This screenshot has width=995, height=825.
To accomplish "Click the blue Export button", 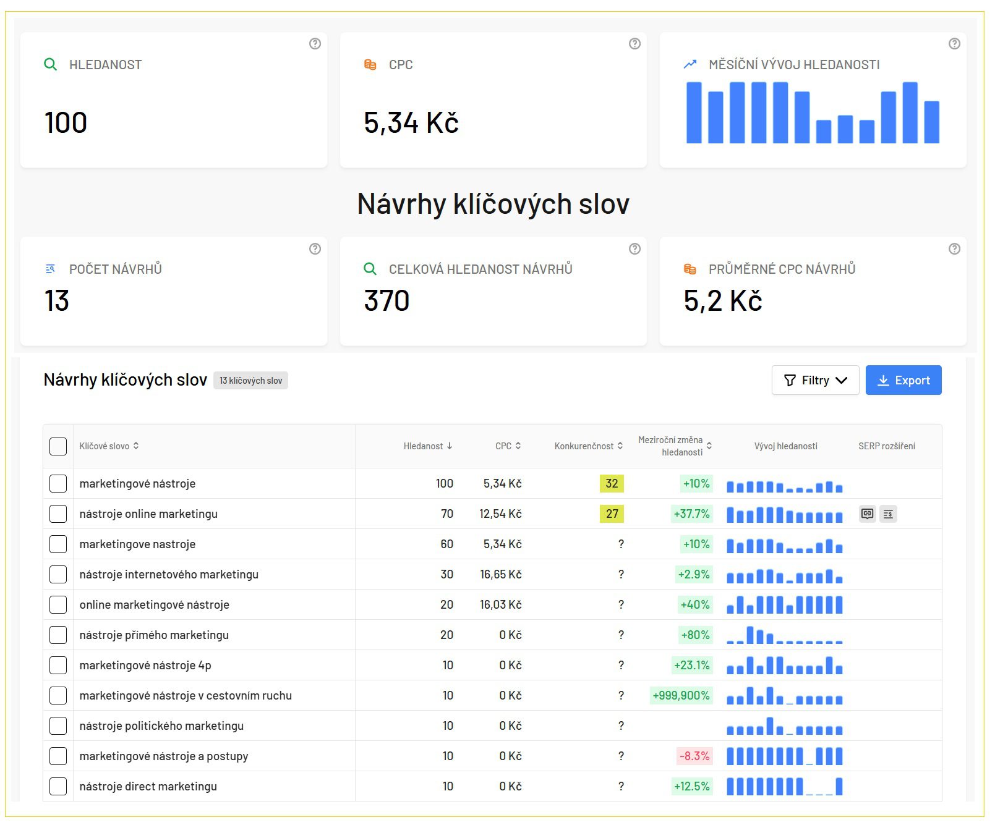I will tap(903, 381).
